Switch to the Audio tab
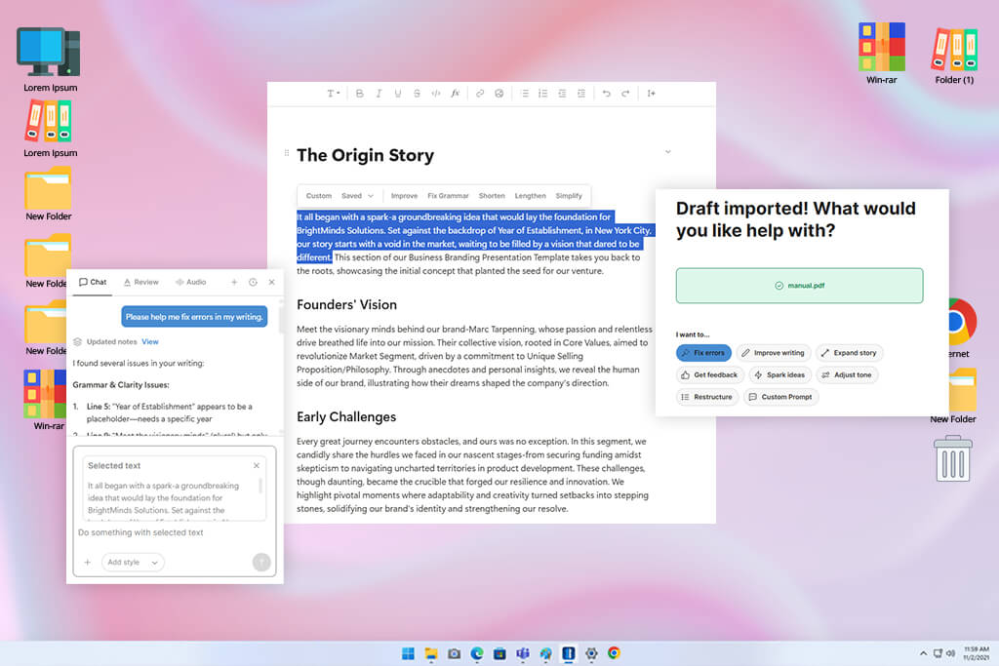Viewport: 999px width, 666px height. coord(190,282)
